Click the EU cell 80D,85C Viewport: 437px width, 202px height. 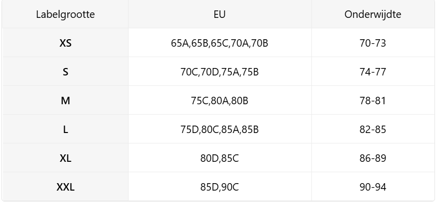tap(220, 158)
